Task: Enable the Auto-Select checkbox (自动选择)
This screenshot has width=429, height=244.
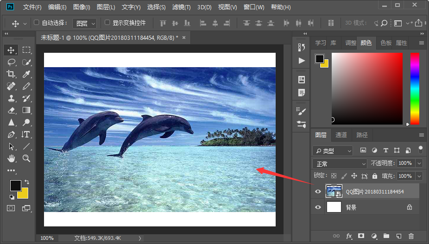Action: pos(37,22)
